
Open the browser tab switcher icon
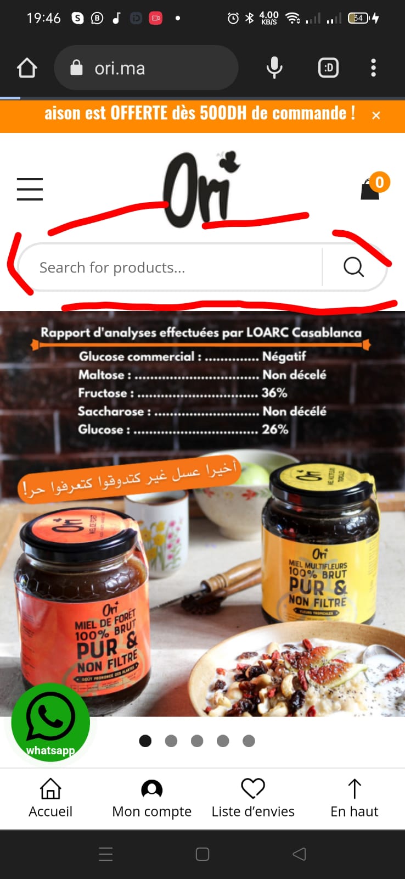[328, 68]
